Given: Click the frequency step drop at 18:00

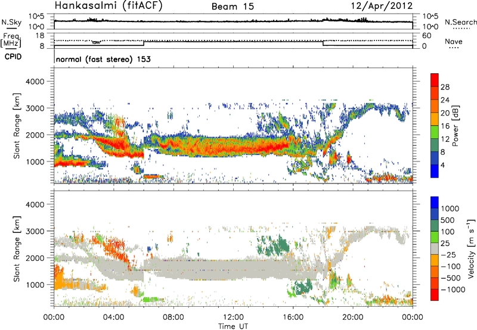Looking at the screenshot, I should point(323,43).
